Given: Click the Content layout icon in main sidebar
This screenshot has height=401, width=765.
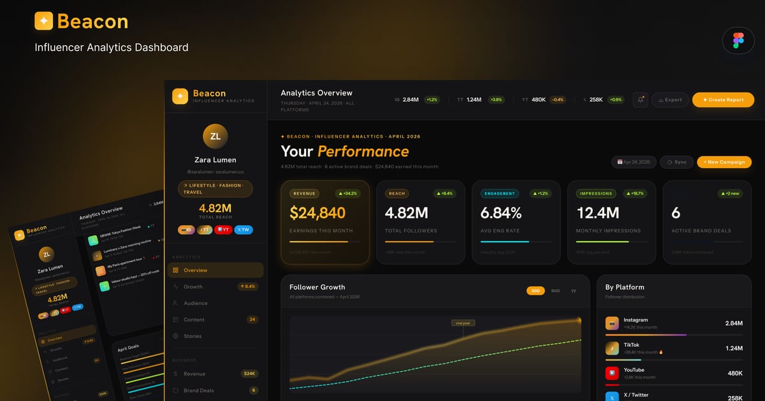Looking at the screenshot, I should click(176, 320).
